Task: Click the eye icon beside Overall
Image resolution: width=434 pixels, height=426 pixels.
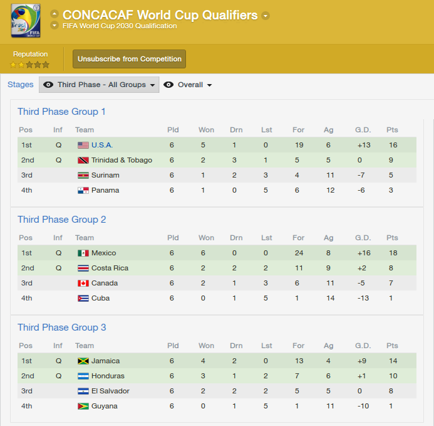Action: (x=168, y=85)
